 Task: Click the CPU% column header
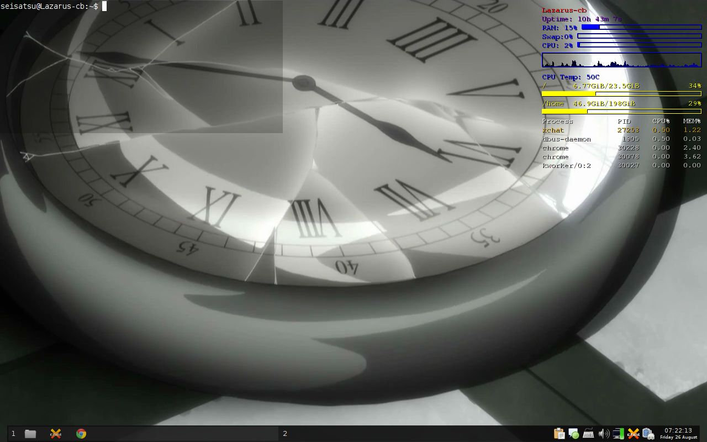point(661,122)
